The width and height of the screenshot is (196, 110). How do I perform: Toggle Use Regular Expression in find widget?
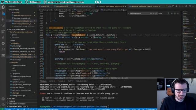click(156, 13)
